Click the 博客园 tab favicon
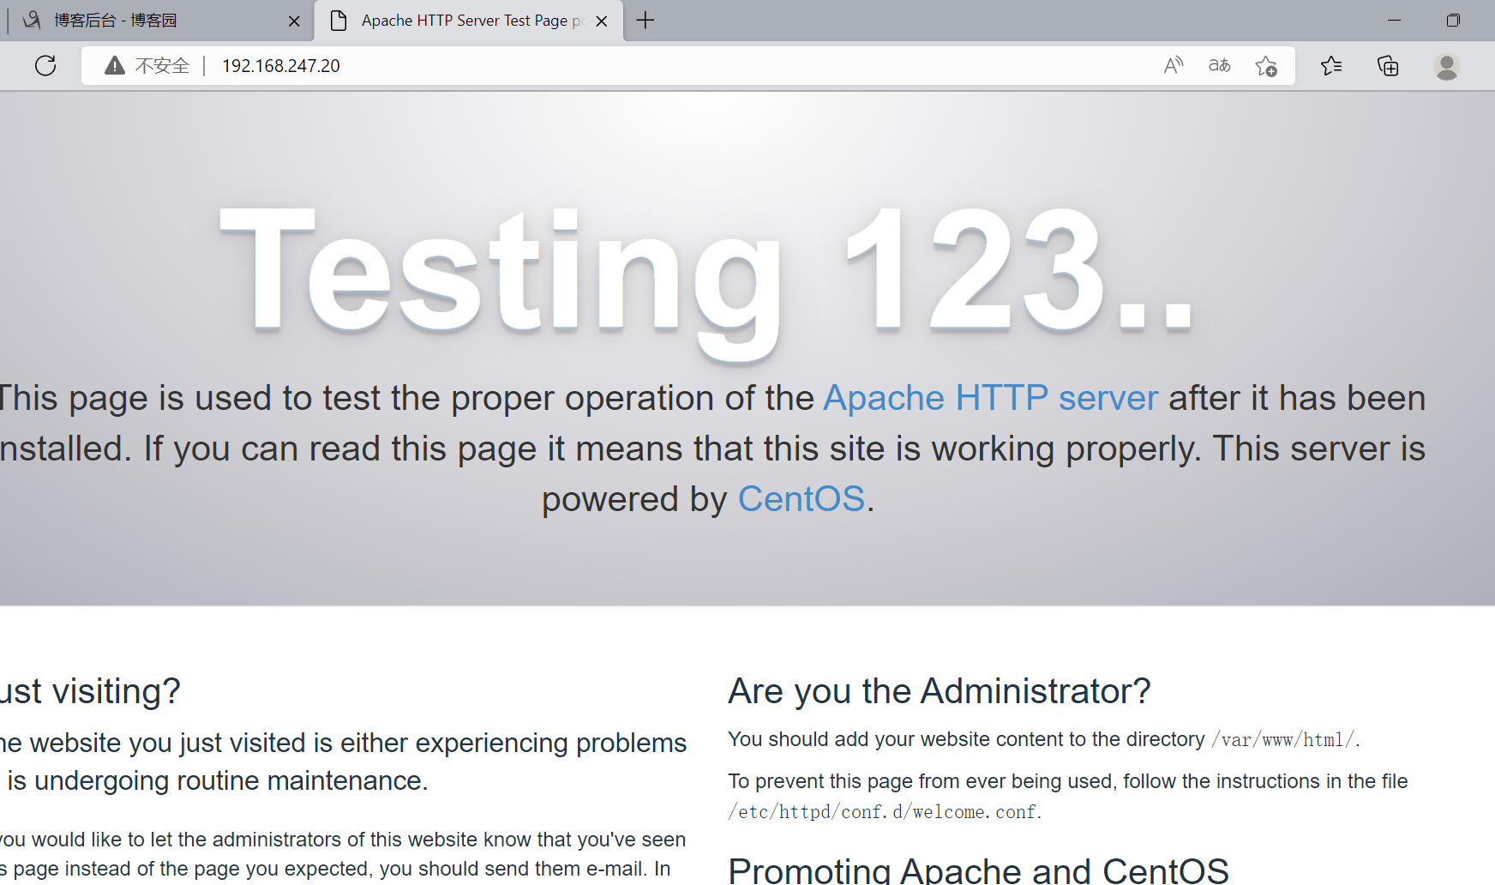1495x885 pixels. 32,20
